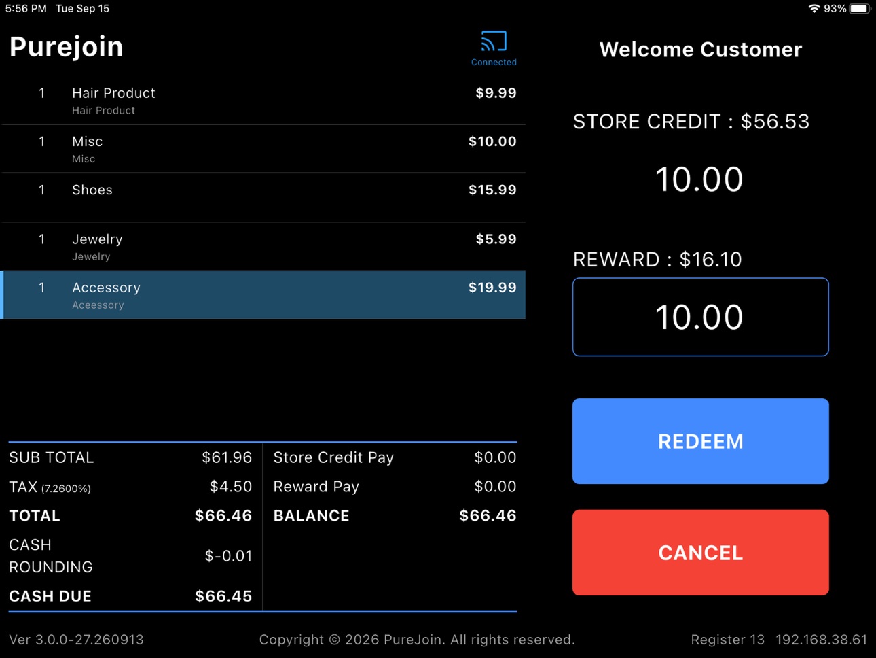Click the version text Ver 3.0.0-27.260913
This screenshot has width=876, height=658.
76,640
